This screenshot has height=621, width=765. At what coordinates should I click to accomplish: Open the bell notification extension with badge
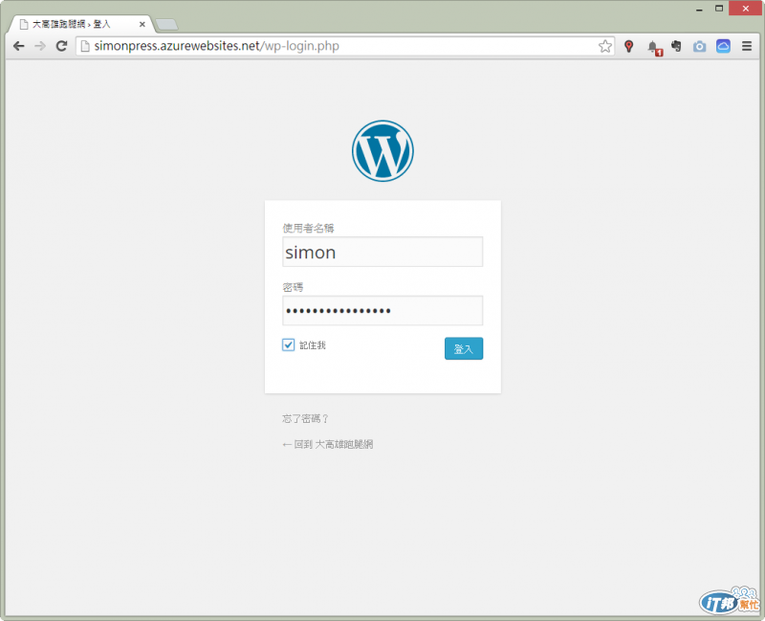click(x=654, y=47)
